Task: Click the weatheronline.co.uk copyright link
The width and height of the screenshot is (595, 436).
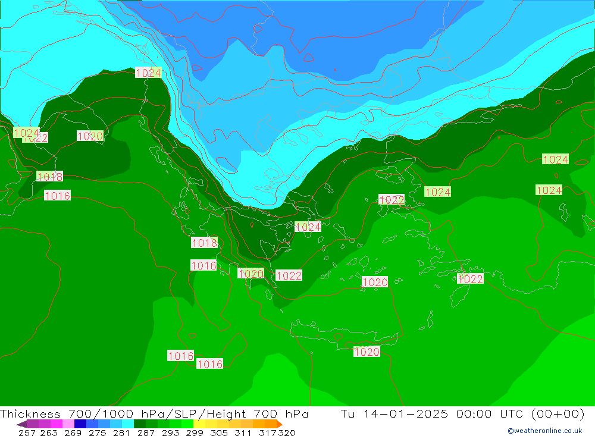Action: (x=544, y=431)
